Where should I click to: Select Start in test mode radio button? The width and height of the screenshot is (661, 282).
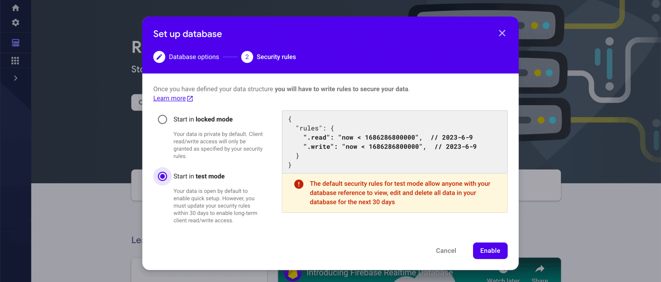162,176
